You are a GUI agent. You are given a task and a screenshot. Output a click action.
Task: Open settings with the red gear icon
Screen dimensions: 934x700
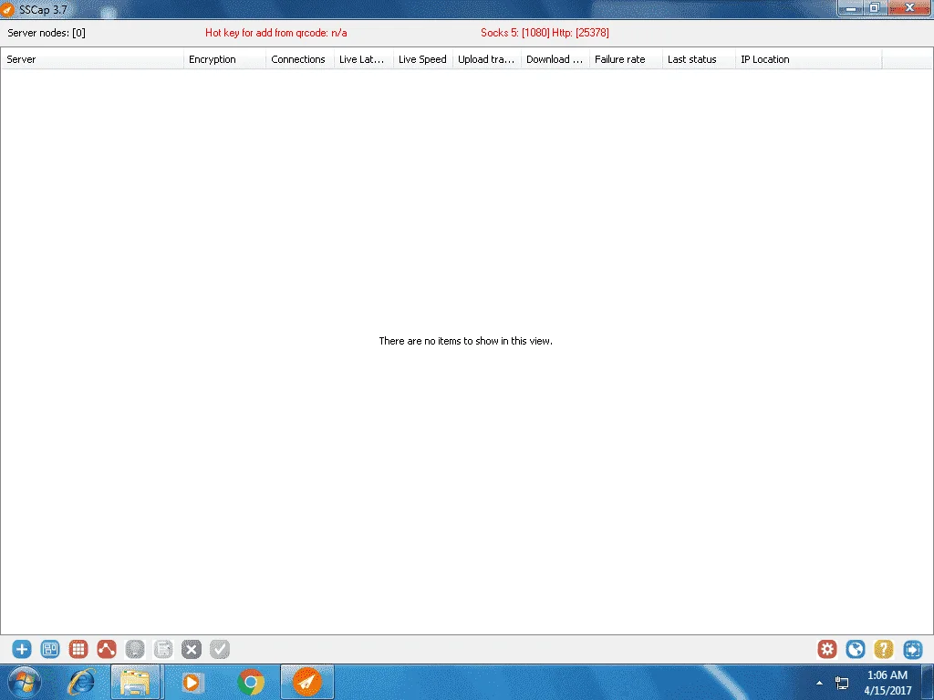click(826, 649)
